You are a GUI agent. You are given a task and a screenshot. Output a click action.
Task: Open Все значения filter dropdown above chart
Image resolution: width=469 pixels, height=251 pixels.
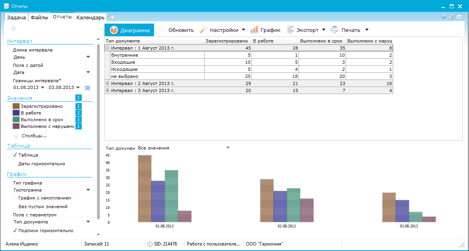pyautogui.click(x=184, y=148)
